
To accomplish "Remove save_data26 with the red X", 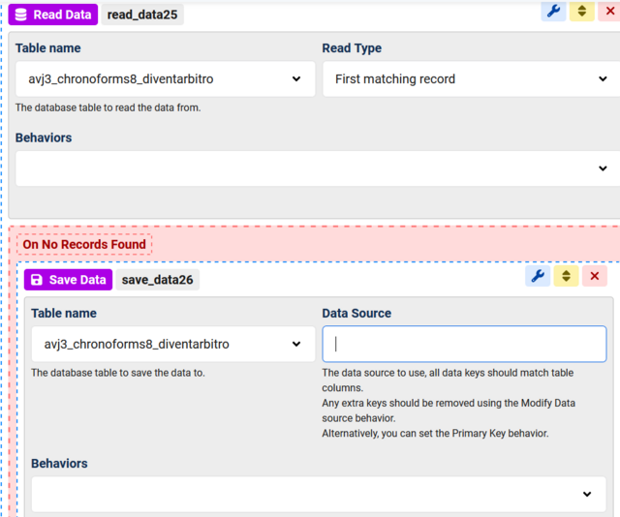I will tap(595, 276).
